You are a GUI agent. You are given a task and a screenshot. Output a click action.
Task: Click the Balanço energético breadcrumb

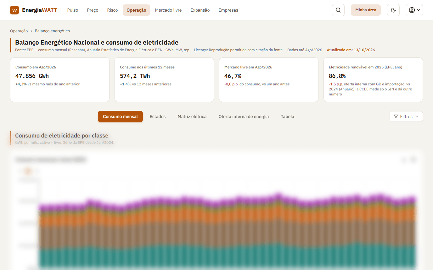click(x=52, y=31)
